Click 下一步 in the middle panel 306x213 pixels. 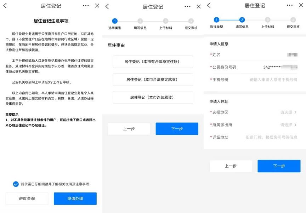177,129
